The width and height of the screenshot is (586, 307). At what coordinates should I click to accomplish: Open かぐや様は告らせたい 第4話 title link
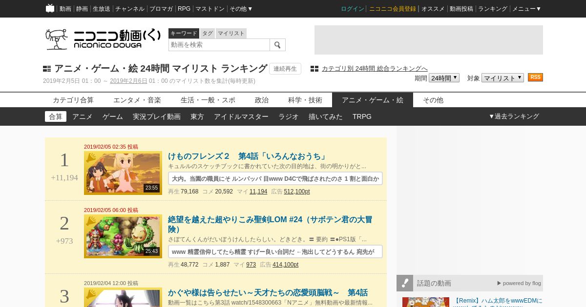coord(268,293)
